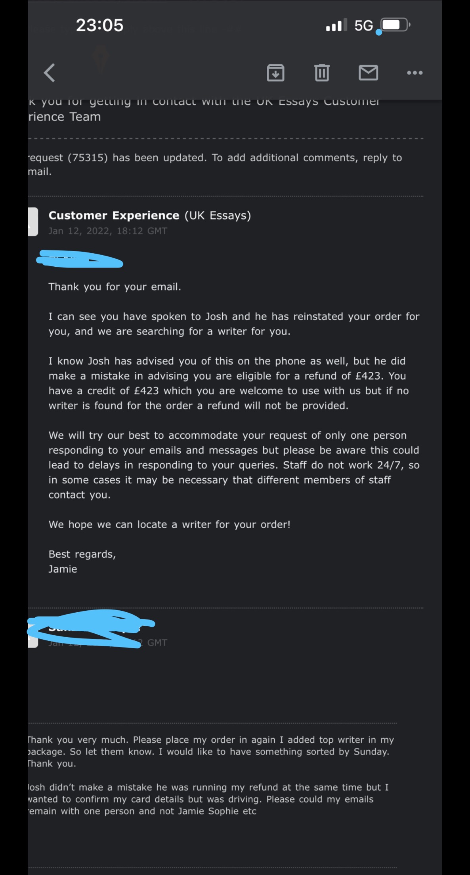The image size is (470, 875).
Task: Tap the Customer Experience sender avatar
Action: coord(32,222)
